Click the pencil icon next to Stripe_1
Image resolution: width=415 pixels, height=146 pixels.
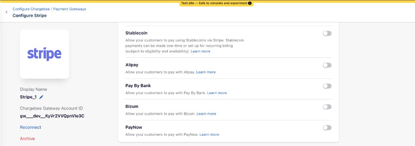click(x=41, y=97)
